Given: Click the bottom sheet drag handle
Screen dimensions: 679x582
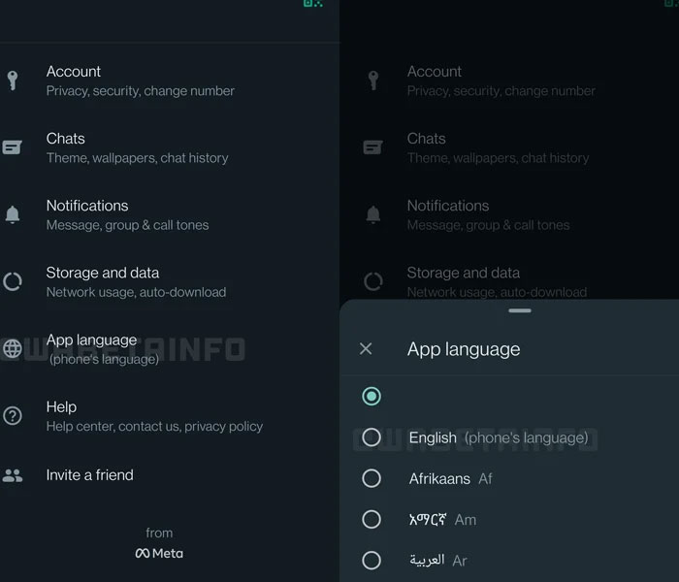Looking at the screenshot, I should click(520, 310).
